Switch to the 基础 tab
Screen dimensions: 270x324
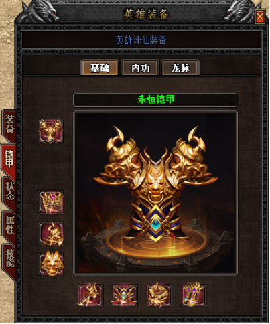(100, 68)
